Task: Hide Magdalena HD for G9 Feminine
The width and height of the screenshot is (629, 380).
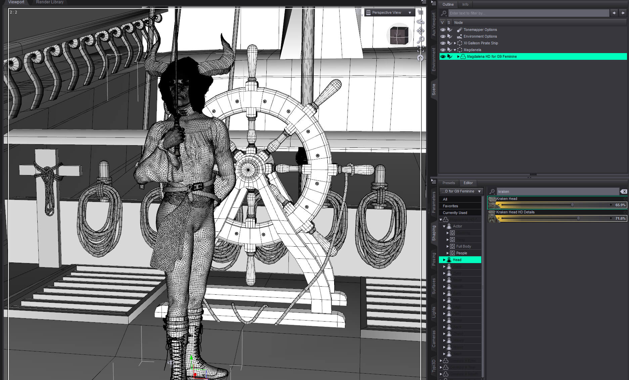Action: [x=443, y=56]
